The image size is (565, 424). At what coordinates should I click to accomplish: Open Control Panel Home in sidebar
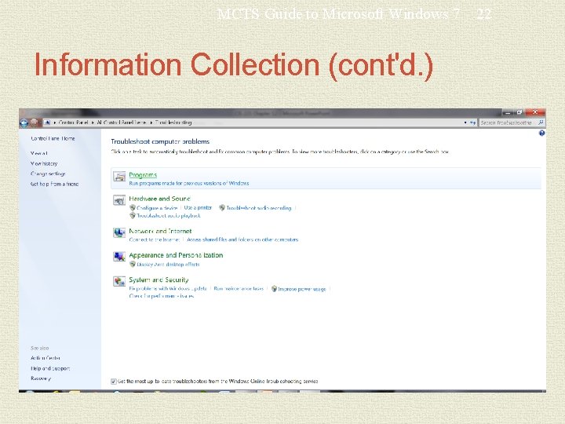53,138
